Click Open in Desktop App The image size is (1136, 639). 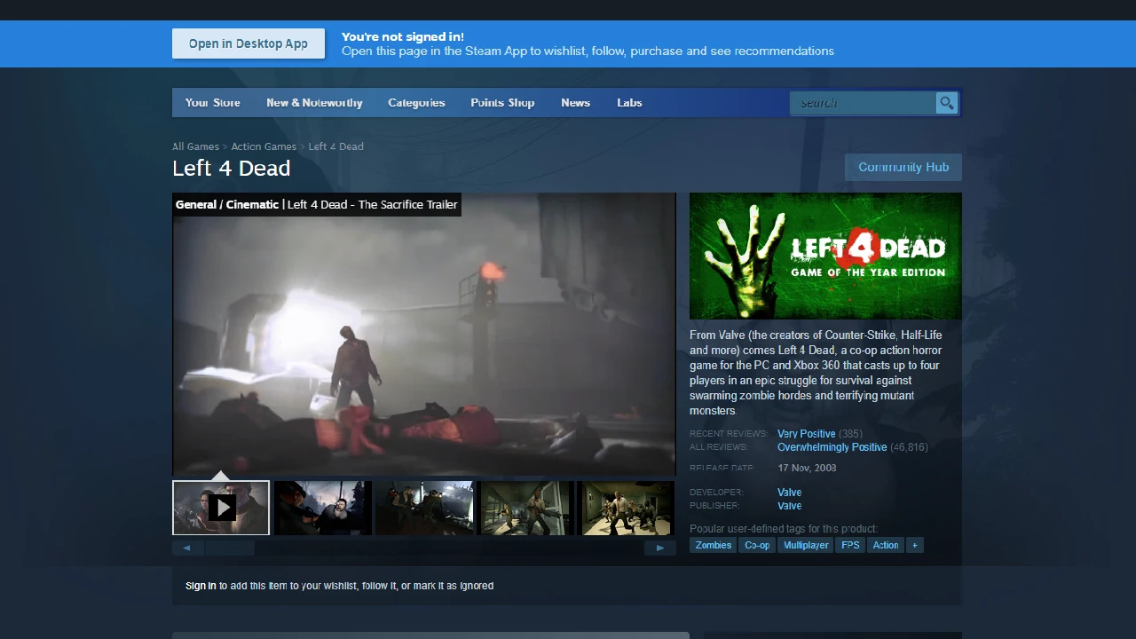(248, 43)
